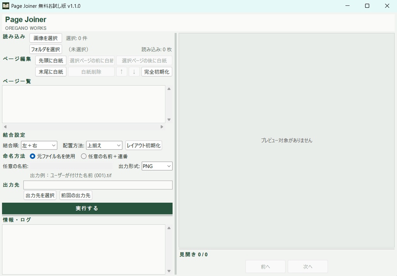The image size is (397, 276).
Task: Click the 見開き 0 / 0 indicator
Action: 194,255
